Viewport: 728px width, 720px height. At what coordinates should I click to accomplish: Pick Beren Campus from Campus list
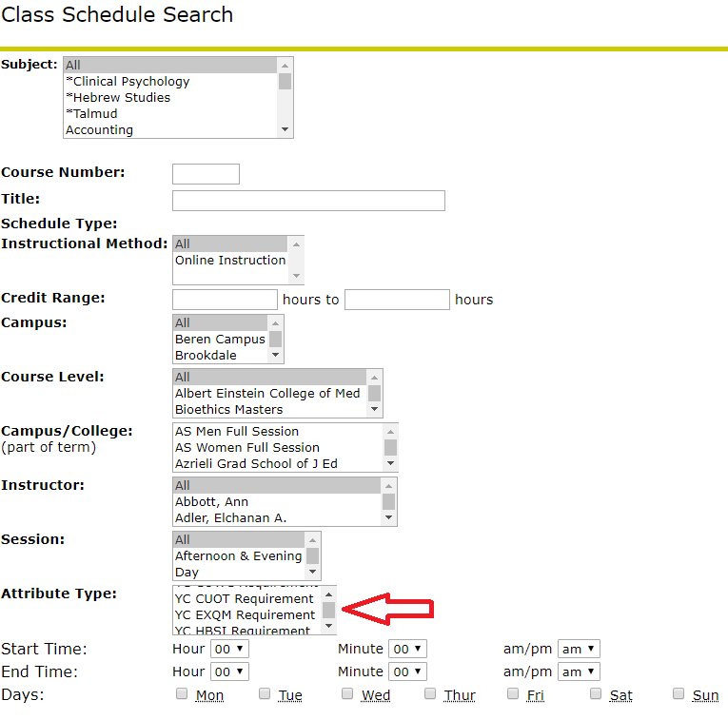(x=220, y=340)
